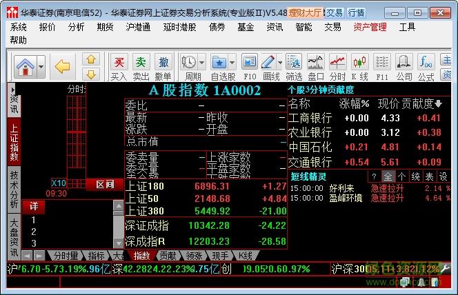Image resolution: width=458 pixels, height=295 pixels.
Task: Click the detail list scrollbar down arrow
Action: [119, 243]
